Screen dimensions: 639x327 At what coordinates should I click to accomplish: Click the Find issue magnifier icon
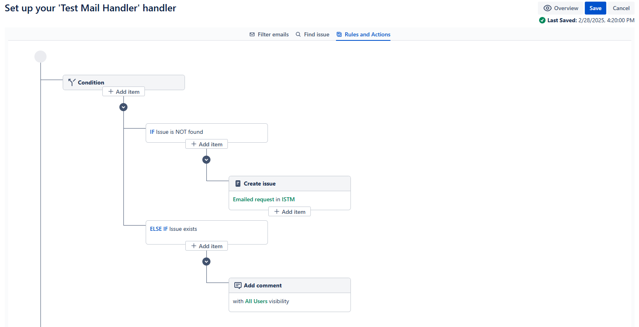click(298, 34)
